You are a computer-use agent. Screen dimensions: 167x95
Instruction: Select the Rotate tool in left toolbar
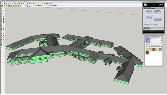pyautogui.click(x=2, y=21)
